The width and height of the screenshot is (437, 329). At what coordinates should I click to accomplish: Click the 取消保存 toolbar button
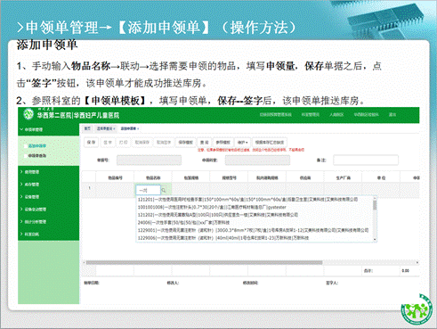[142, 143]
